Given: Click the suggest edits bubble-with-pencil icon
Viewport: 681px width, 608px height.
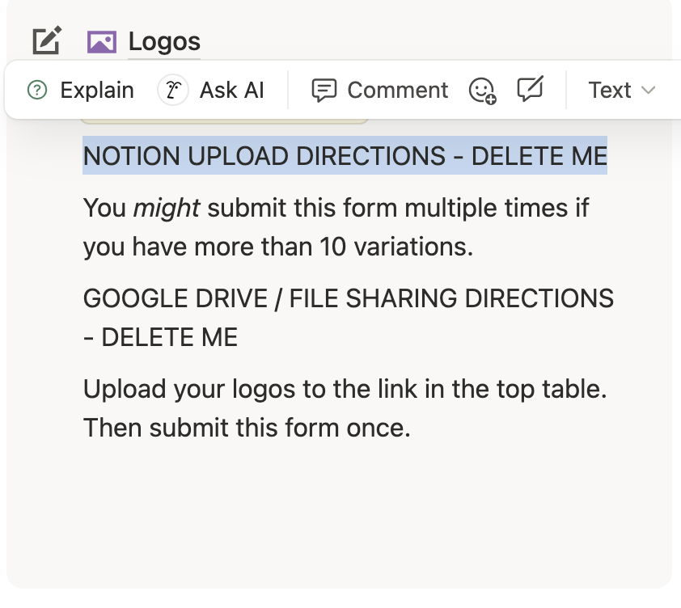Looking at the screenshot, I should point(530,89).
